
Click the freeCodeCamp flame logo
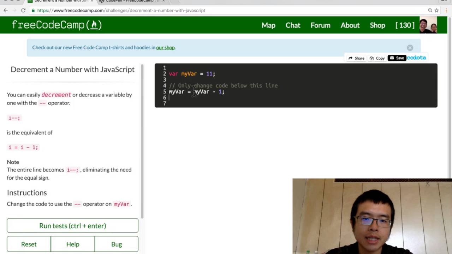94,25
